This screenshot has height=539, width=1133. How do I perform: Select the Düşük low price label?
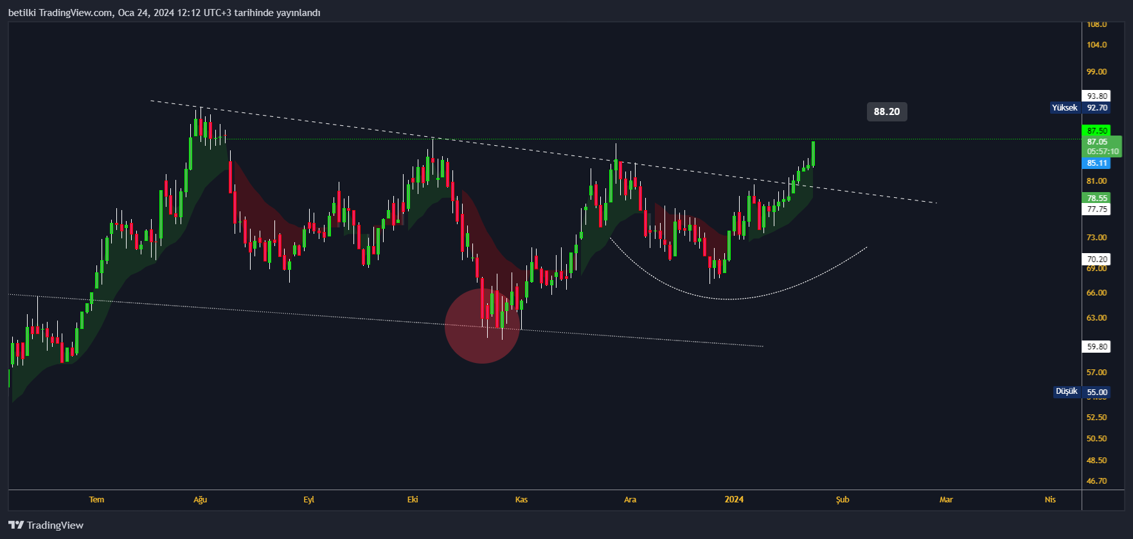tap(1066, 391)
